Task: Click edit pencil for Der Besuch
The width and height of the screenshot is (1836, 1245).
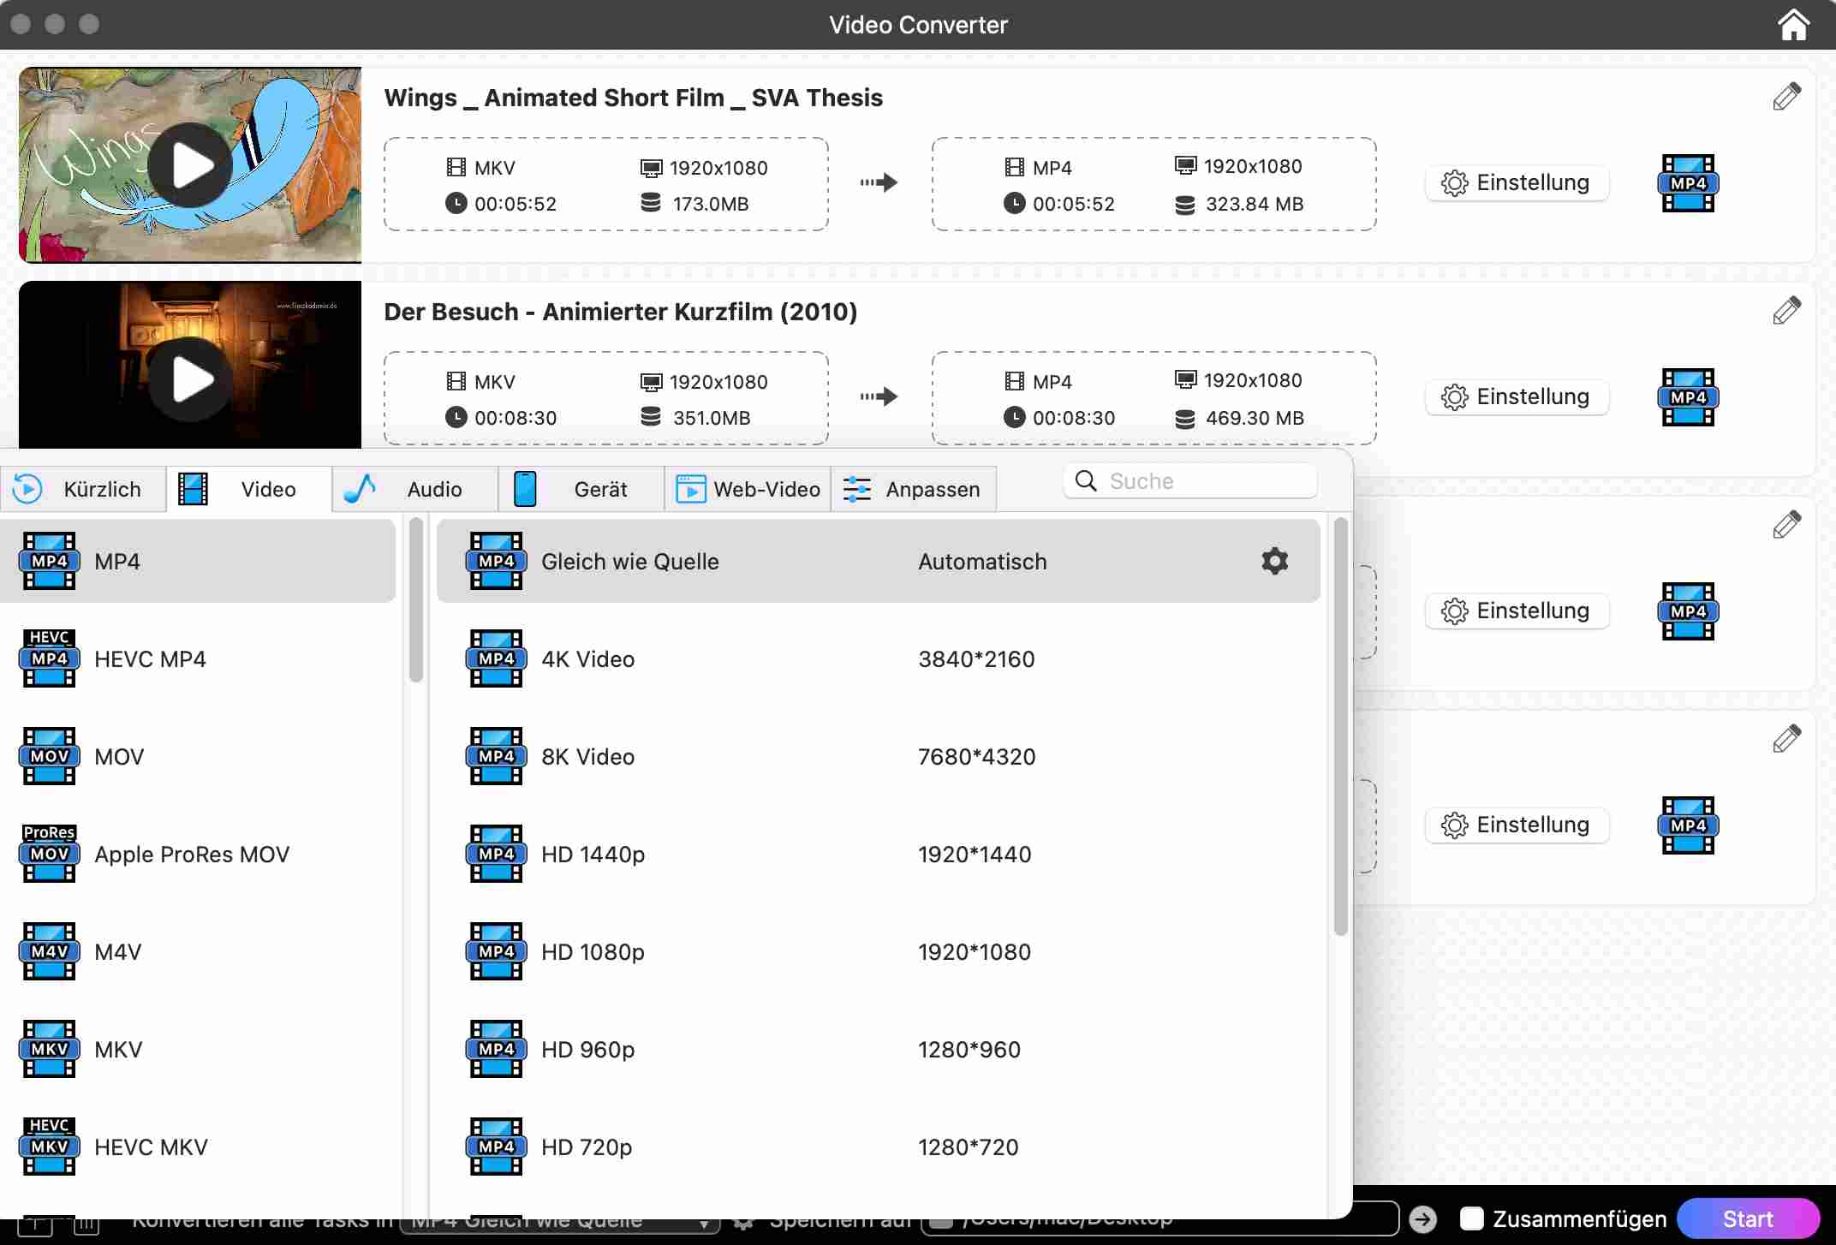Action: click(1786, 311)
